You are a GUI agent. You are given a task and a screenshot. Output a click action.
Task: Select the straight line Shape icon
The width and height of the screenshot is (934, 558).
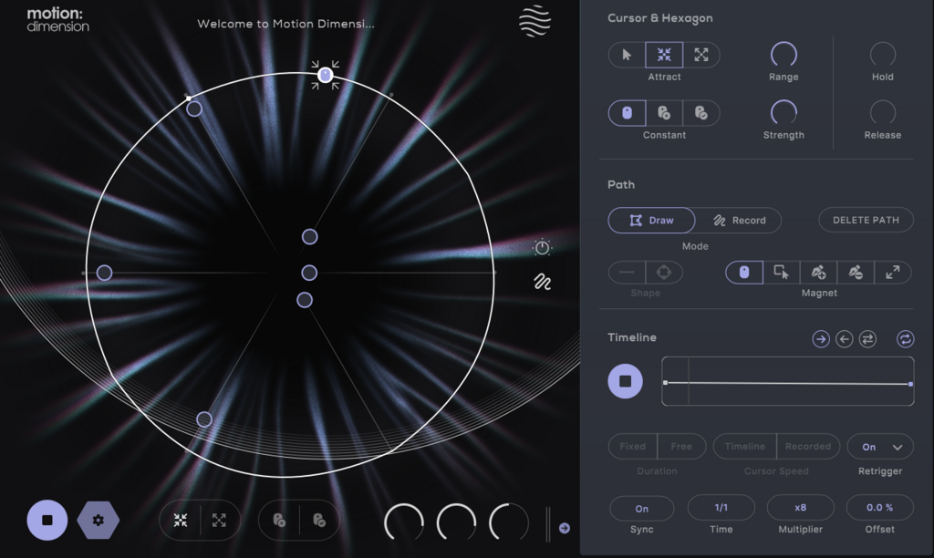tap(627, 272)
